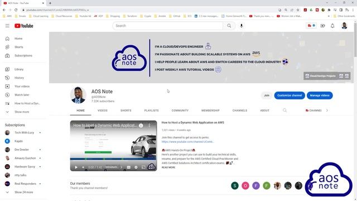Click the tab bar right chevron
The height and width of the screenshot is (201, 357).
click(x=327, y=111)
